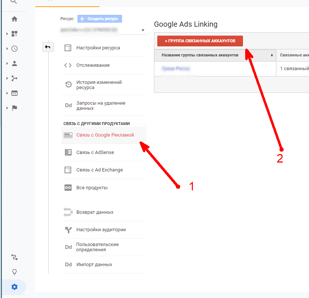Open История изменений ресурса item
Screen dimensions: 309x298
[104, 85]
